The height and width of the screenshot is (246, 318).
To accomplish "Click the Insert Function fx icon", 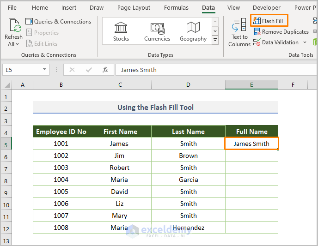I will (x=105, y=70).
